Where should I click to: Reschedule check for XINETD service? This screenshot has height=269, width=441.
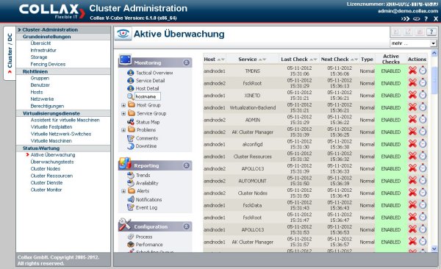click(423, 95)
